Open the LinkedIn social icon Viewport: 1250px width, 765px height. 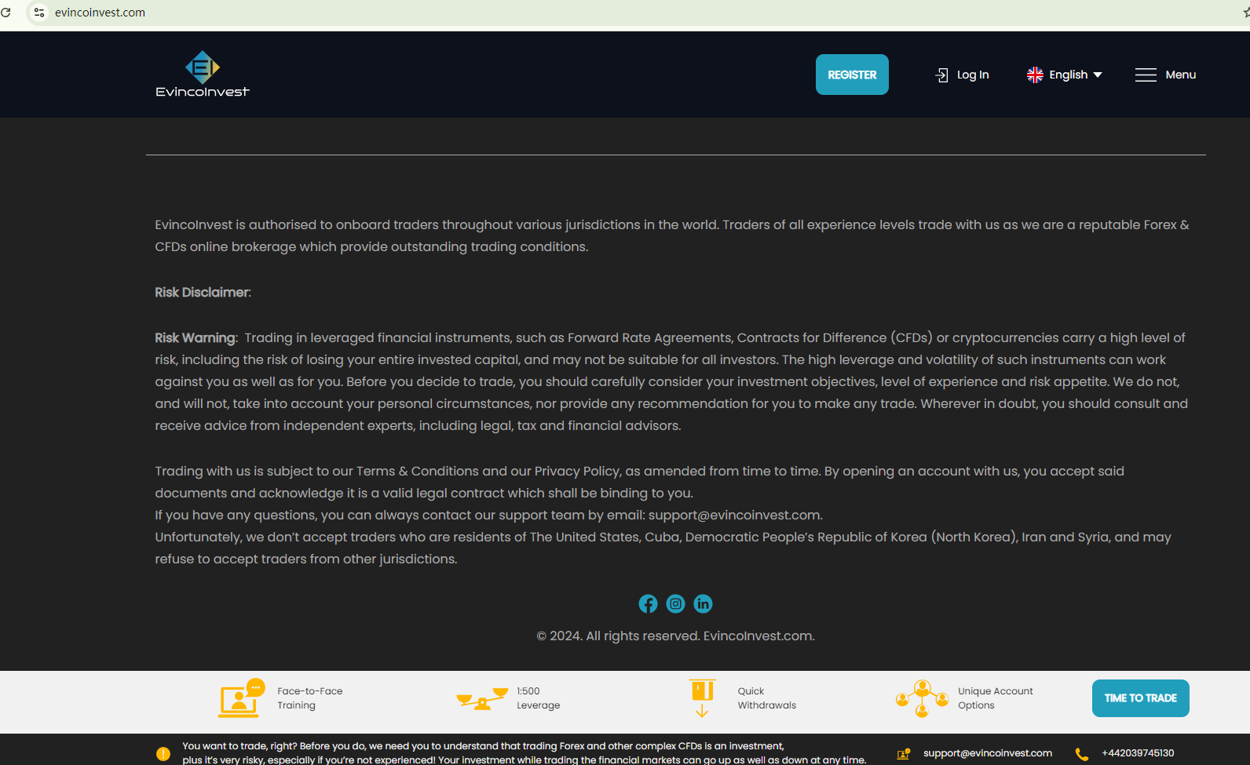tap(703, 603)
